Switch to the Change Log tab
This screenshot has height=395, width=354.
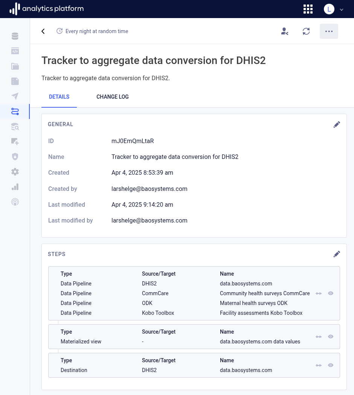pos(112,97)
